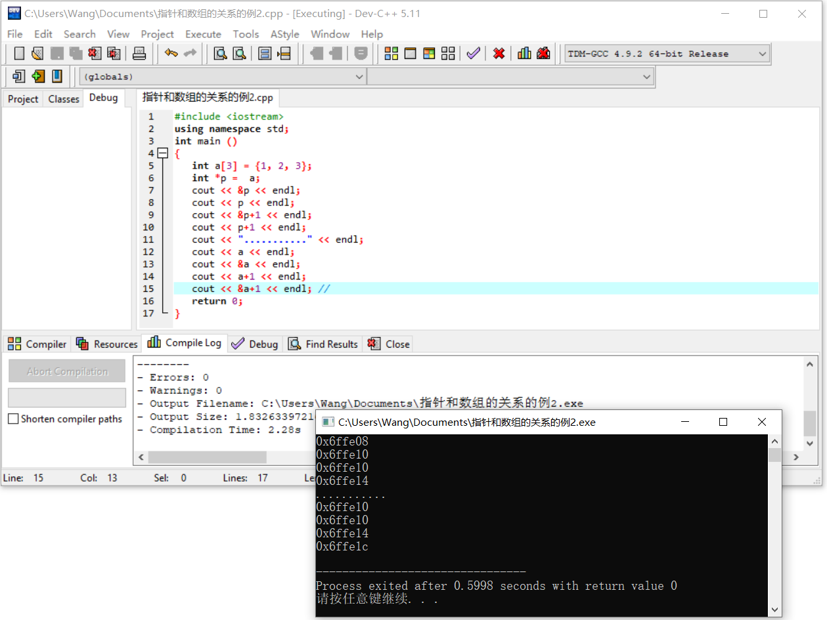Create a new source file from toolbar
The width and height of the screenshot is (827, 620).
pos(19,54)
